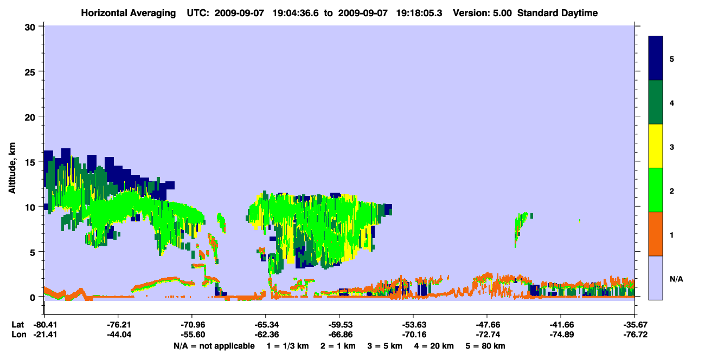Click the colorbar label "N/A"
705x361 pixels.
pos(676,279)
